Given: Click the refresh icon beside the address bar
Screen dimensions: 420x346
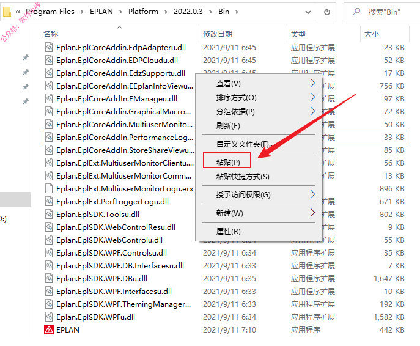Looking at the screenshot, I should click(x=327, y=12).
